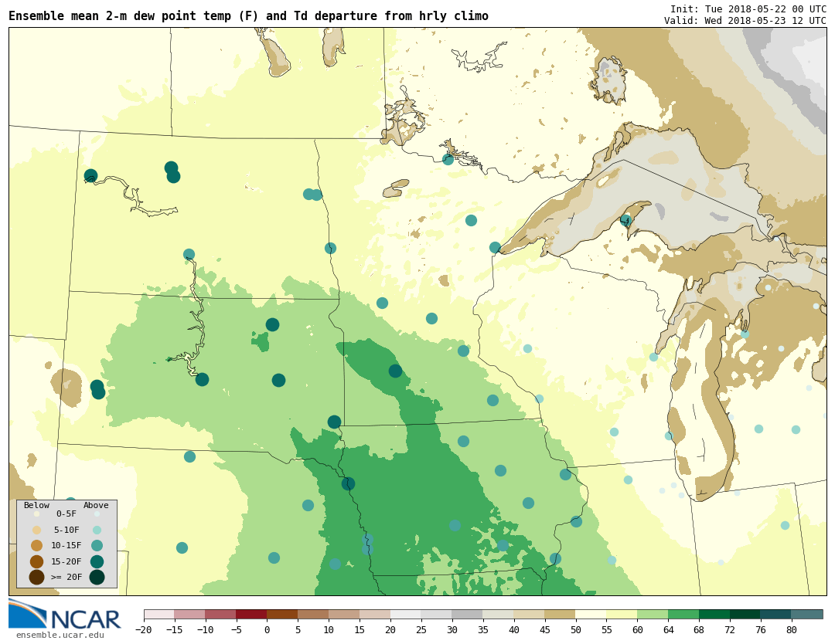Click the '0-5F' legend label
This screenshot has height=644, width=835.
(66, 514)
